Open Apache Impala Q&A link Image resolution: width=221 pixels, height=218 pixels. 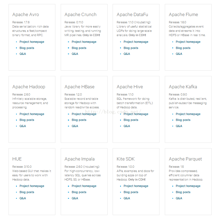75,198
